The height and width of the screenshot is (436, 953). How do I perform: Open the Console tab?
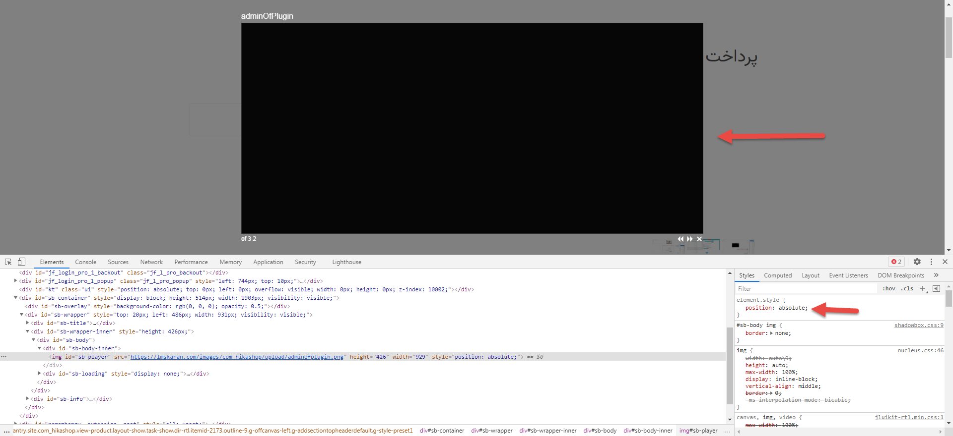86,262
